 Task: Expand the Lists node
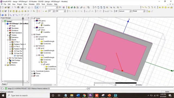[x=32, y=76]
